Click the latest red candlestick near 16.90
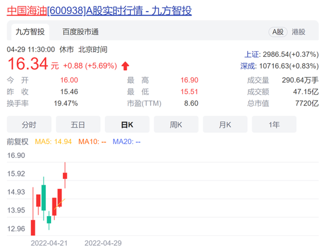Screen dimensions: 320x252 pyautogui.click(x=65, y=175)
